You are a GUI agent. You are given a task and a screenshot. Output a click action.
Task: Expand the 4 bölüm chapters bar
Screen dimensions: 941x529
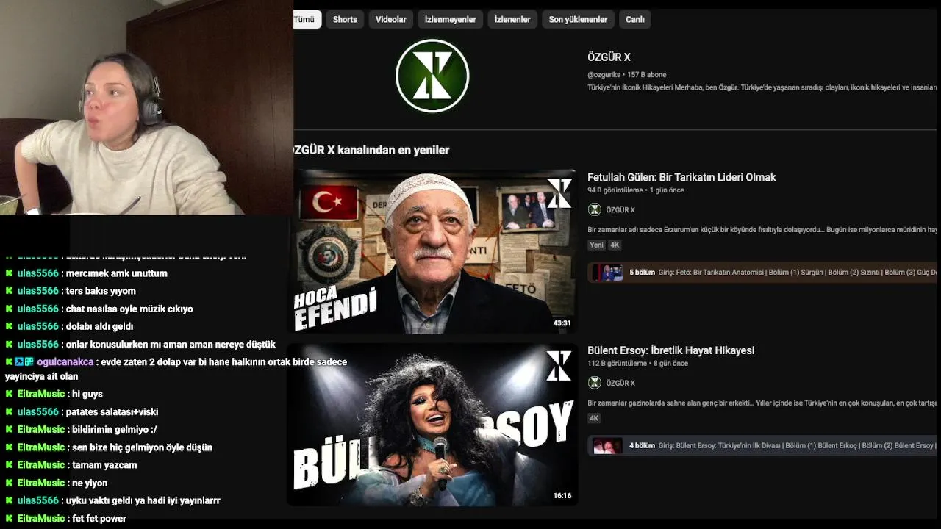pos(762,445)
